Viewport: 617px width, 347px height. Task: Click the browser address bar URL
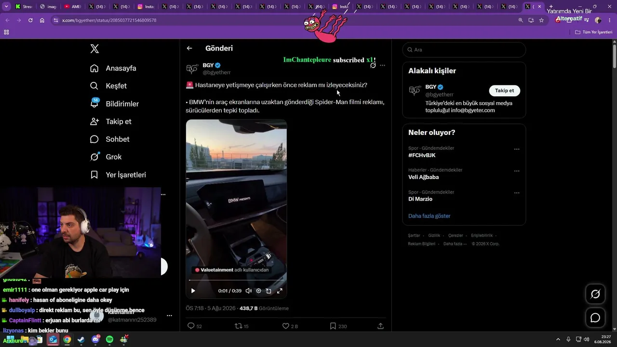tap(109, 20)
